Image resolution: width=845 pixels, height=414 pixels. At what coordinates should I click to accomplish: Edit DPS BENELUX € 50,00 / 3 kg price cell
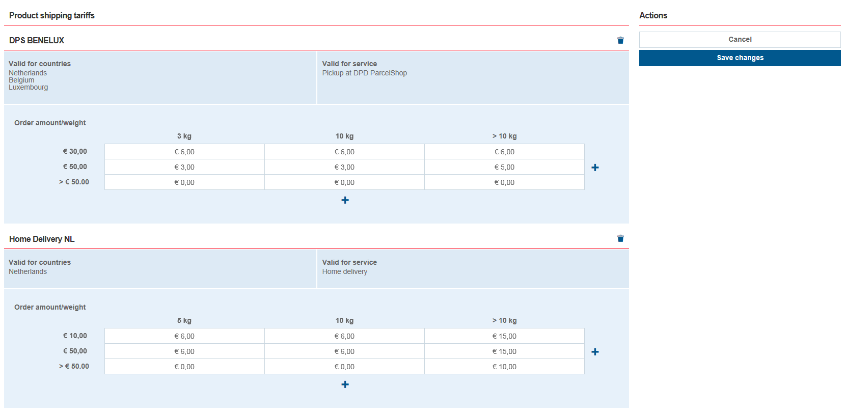pyautogui.click(x=184, y=167)
